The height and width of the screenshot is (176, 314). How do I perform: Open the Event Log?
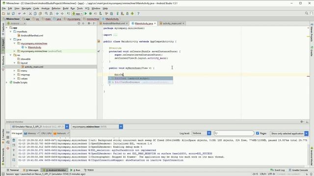pyautogui.click(x=278, y=170)
